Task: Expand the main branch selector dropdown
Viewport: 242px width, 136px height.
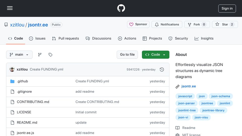Action: (x=19, y=55)
